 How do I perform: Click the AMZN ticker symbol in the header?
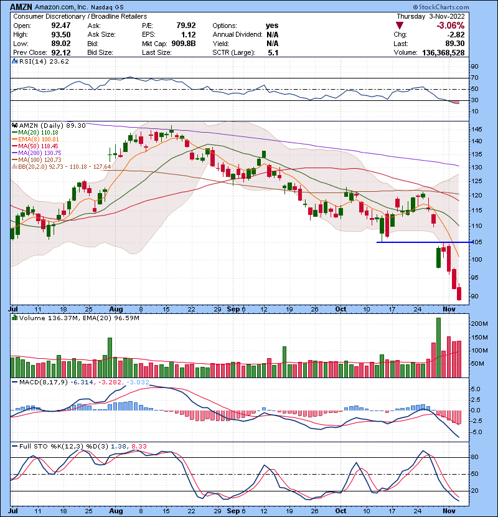pyautogui.click(x=21, y=7)
